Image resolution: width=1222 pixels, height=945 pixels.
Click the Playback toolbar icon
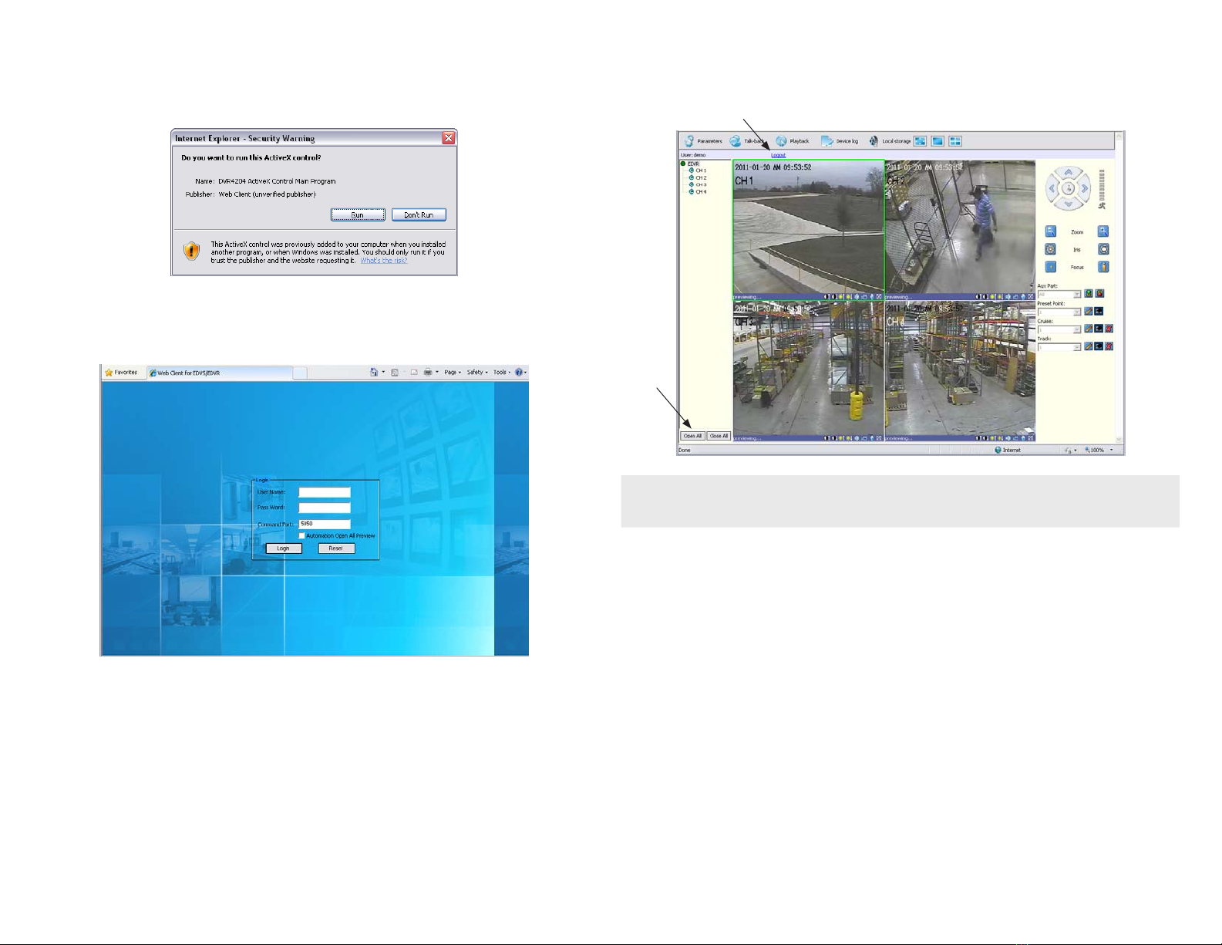pos(781,141)
